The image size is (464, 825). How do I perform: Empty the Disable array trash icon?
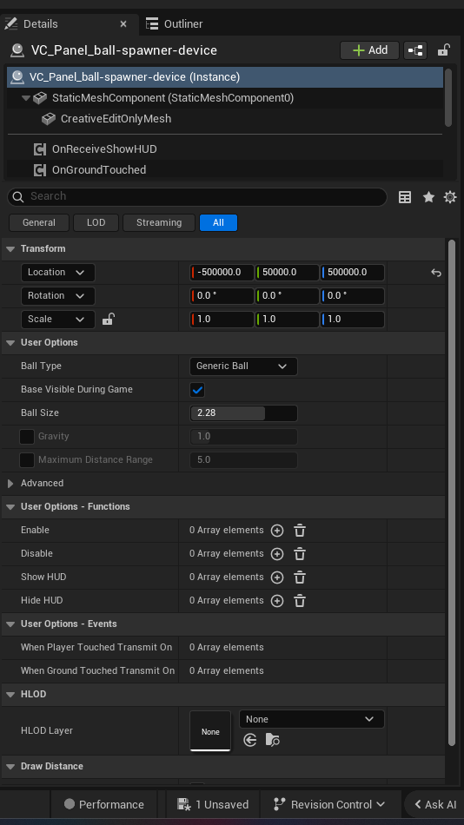(300, 554)
